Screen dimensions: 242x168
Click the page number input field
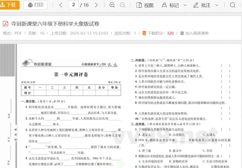point(74,5)
